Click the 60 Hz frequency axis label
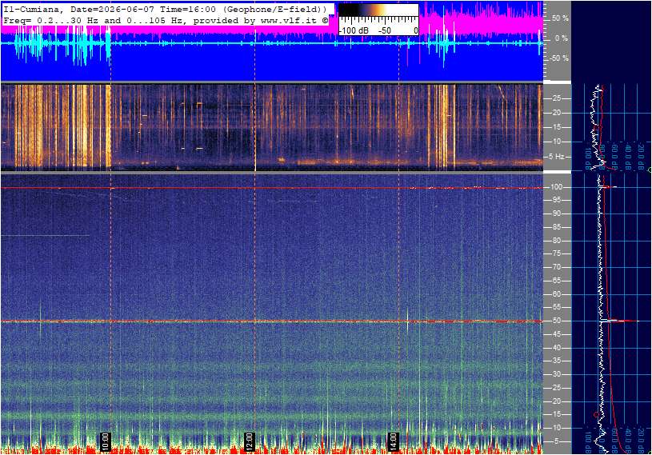652x455 pixels. pyautogui.click(x=556, y=294)
